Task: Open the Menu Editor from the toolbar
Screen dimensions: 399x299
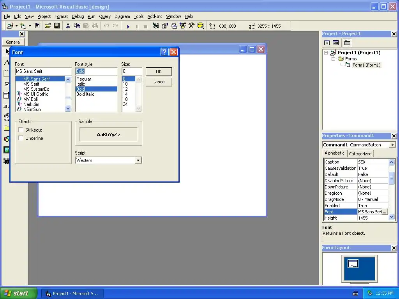Action: point(37,26)
